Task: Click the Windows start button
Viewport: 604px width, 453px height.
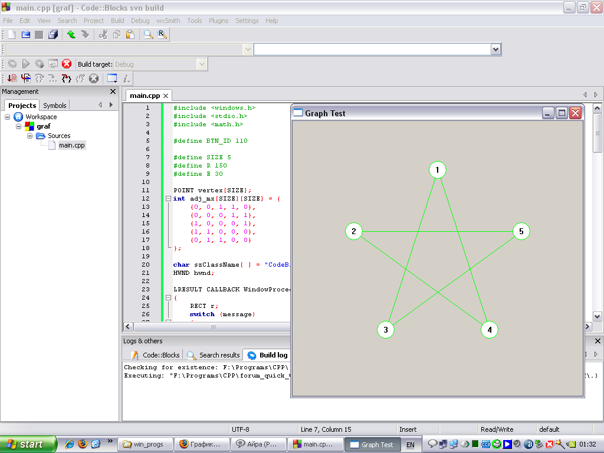Action: coord(28,444)
